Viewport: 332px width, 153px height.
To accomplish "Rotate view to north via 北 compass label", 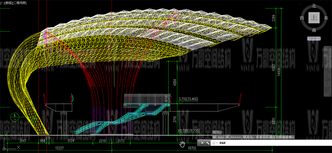I will [x=314, y=6].
